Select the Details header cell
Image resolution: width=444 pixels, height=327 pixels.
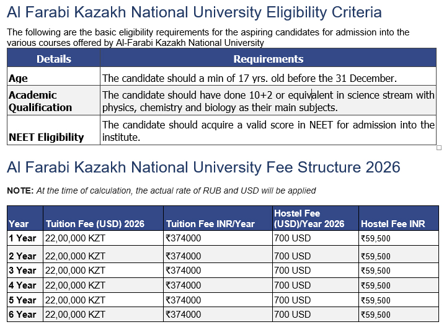pos(54,60)
